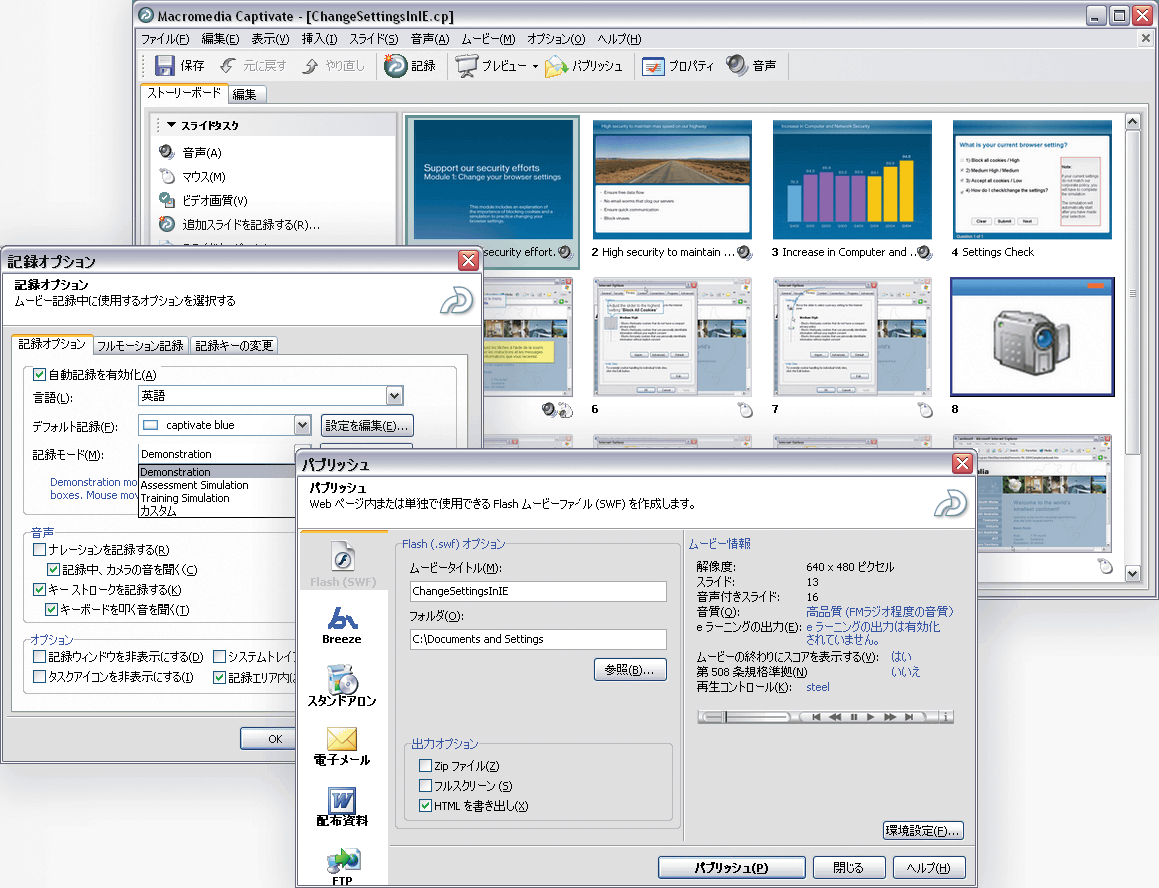Image resolution: width=1159 pixels, height=888 pixels.
Task: Click 閉じる in Publish dialog
Action: tap(848, 867)
